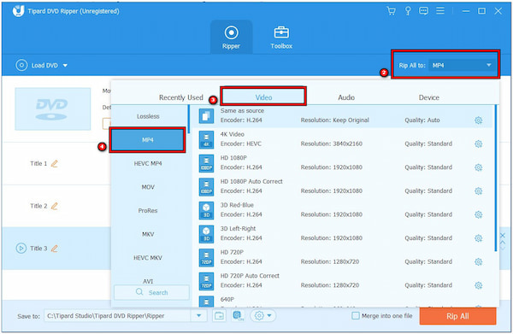
Task: Rename Title 1 with pencil icon
Action: click(55, 163)
